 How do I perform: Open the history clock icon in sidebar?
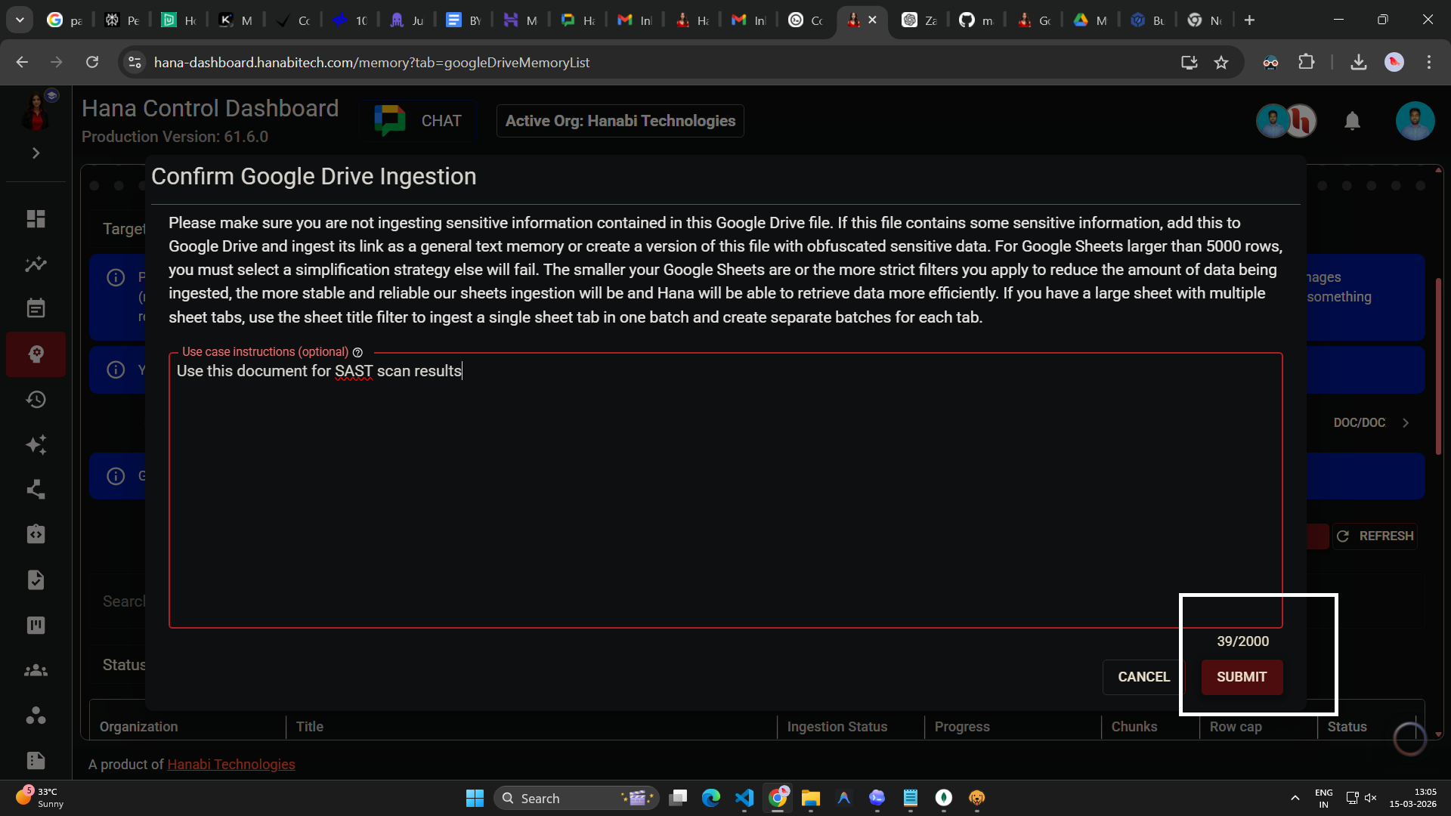pos(36,399)
